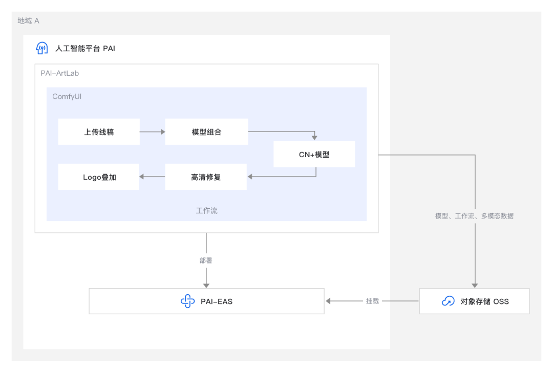Click the PAI-EAS cross-shaped icon
Viewport: 553px width, 371px height.
point(187,301)
